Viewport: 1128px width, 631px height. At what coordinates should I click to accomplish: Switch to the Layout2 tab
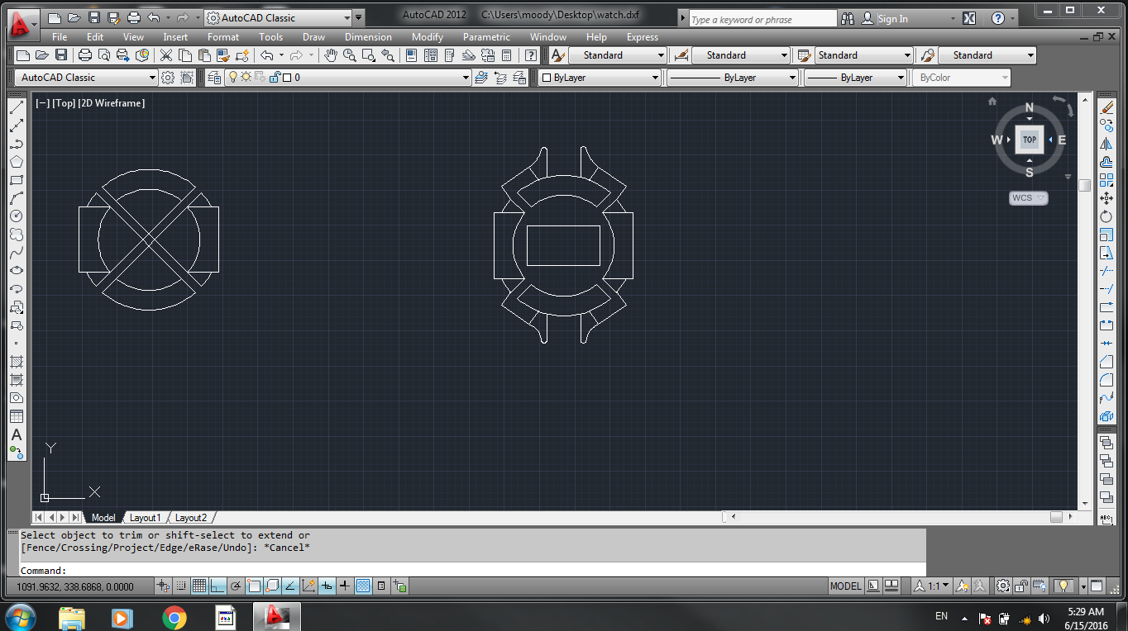(191, 518)
